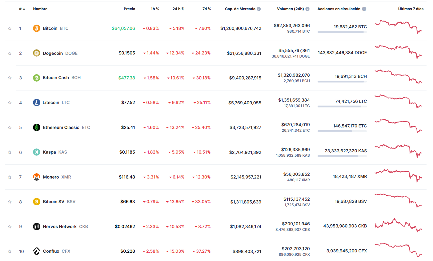Click Monero supply 18,423,487 XMR
This screenshot has width=433, height=261.
click(x=350, y=176)
